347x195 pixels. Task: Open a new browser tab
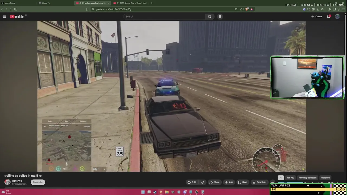point(152,3)
